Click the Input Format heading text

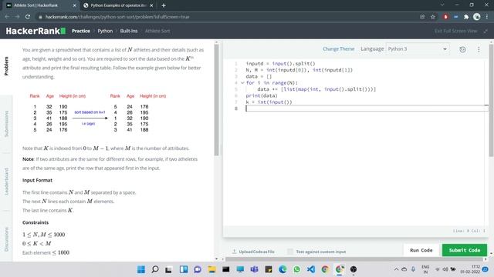(x=37, y=180)
